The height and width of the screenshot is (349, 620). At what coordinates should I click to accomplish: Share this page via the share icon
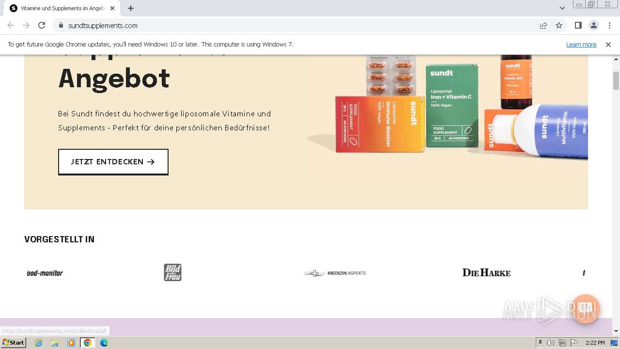(x=543, y=25)
